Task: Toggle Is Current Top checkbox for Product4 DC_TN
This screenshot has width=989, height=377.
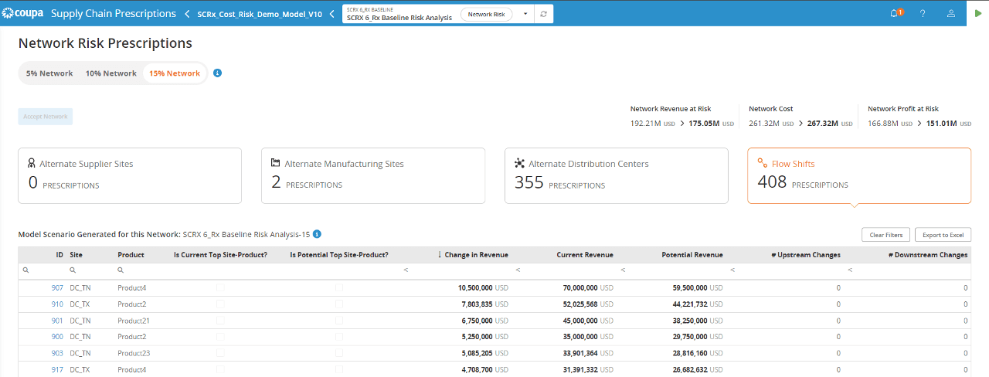Action: (220, 287)
